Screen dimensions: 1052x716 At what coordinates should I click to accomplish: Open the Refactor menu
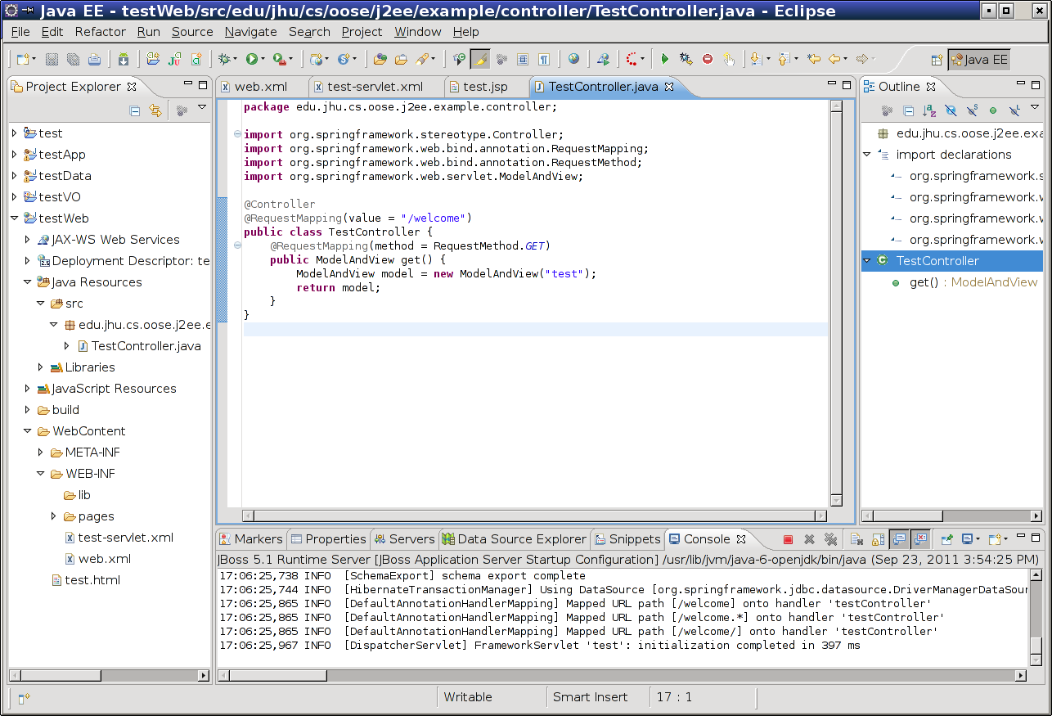click(x=101, y=32)
